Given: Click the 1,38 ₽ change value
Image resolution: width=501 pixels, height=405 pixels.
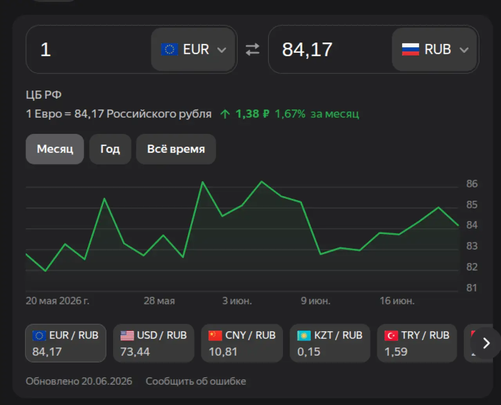Looking at the screenshot, I should tap(252, 114).
